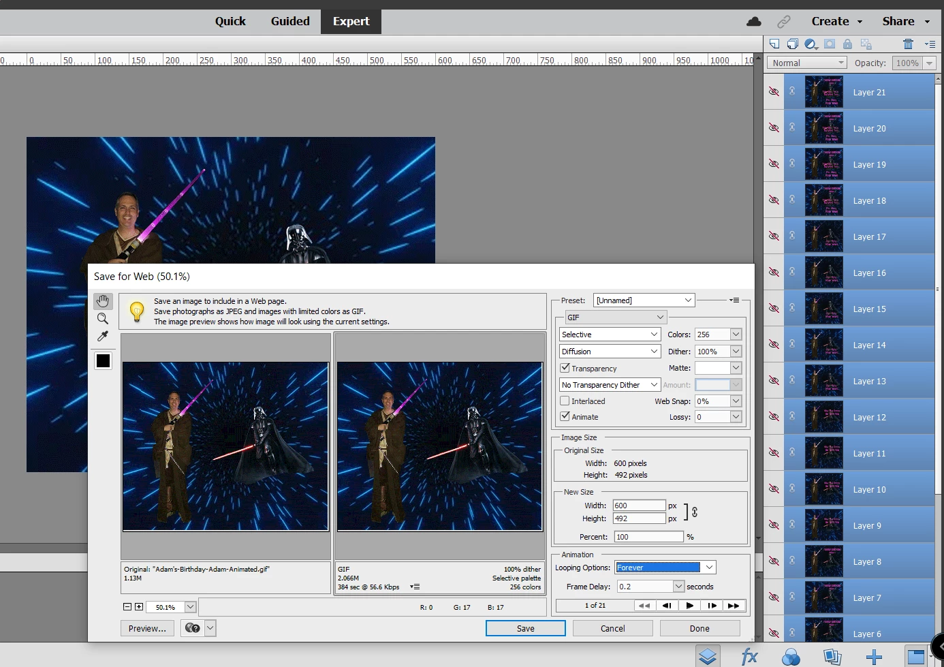Toggle the width-height constrain link icon
The width and height of the screenshot is (944, 667).
pyautogui.click(x=694, y=511)
